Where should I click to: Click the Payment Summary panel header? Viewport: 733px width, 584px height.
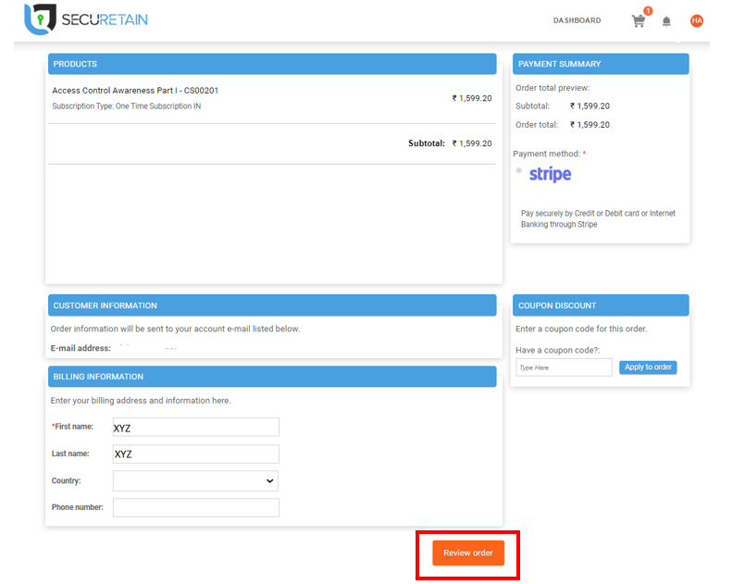(601, 64)
